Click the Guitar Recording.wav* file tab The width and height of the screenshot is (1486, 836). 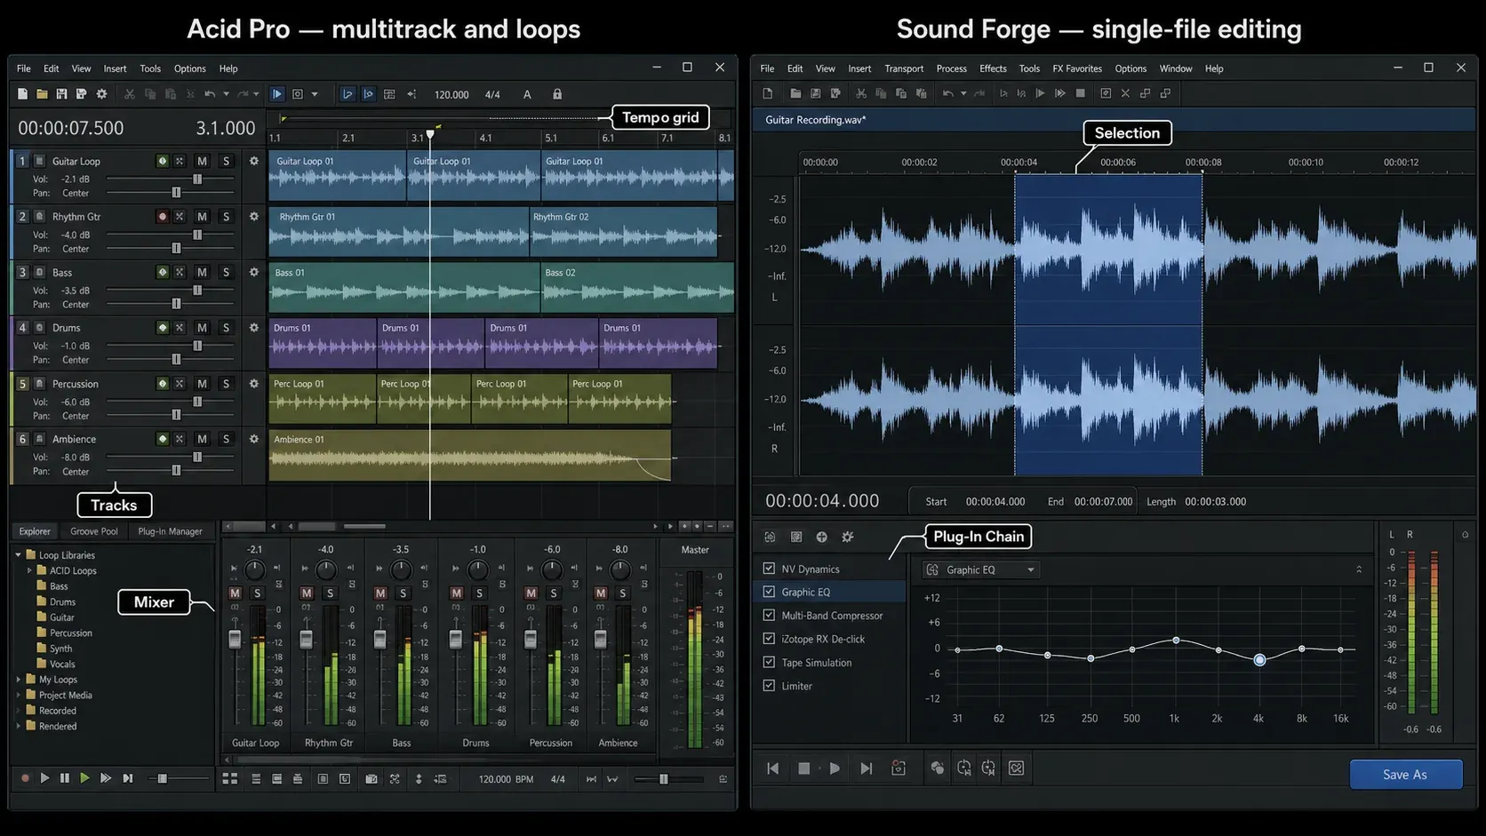click(x=816, y=120)
